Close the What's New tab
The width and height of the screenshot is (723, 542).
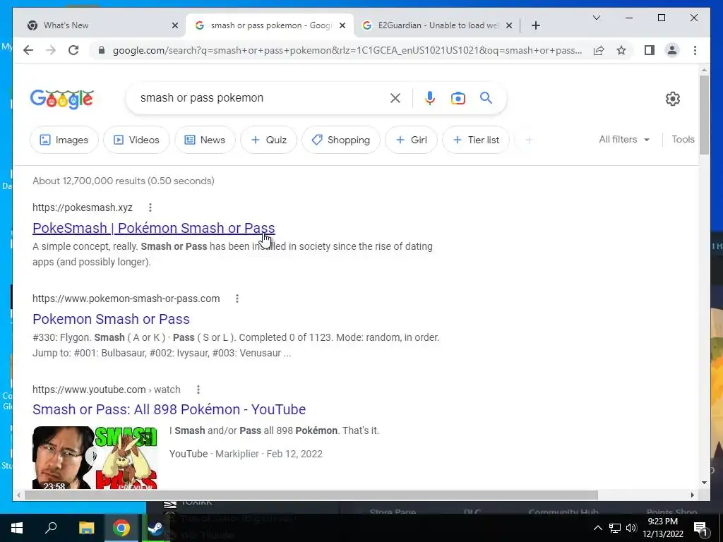pyautogui.click(x=175, y=25)
